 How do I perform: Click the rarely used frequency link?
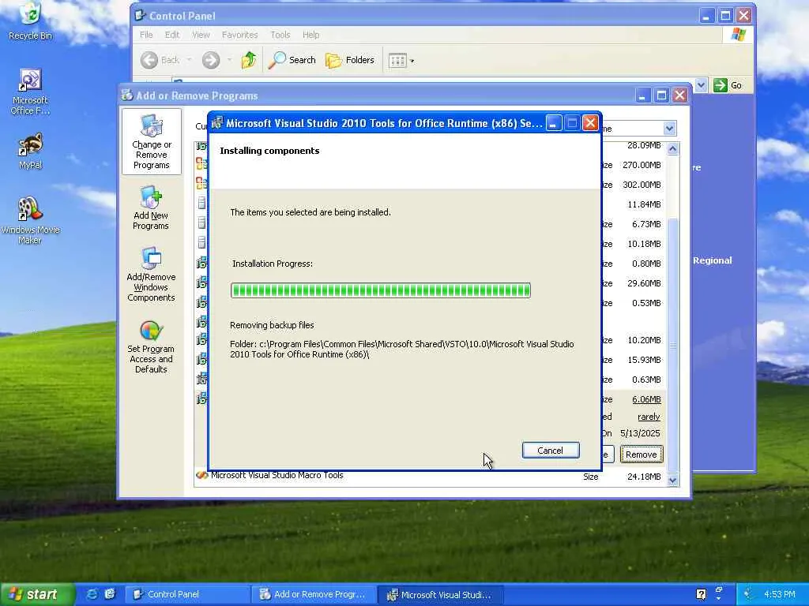(649, 417)
